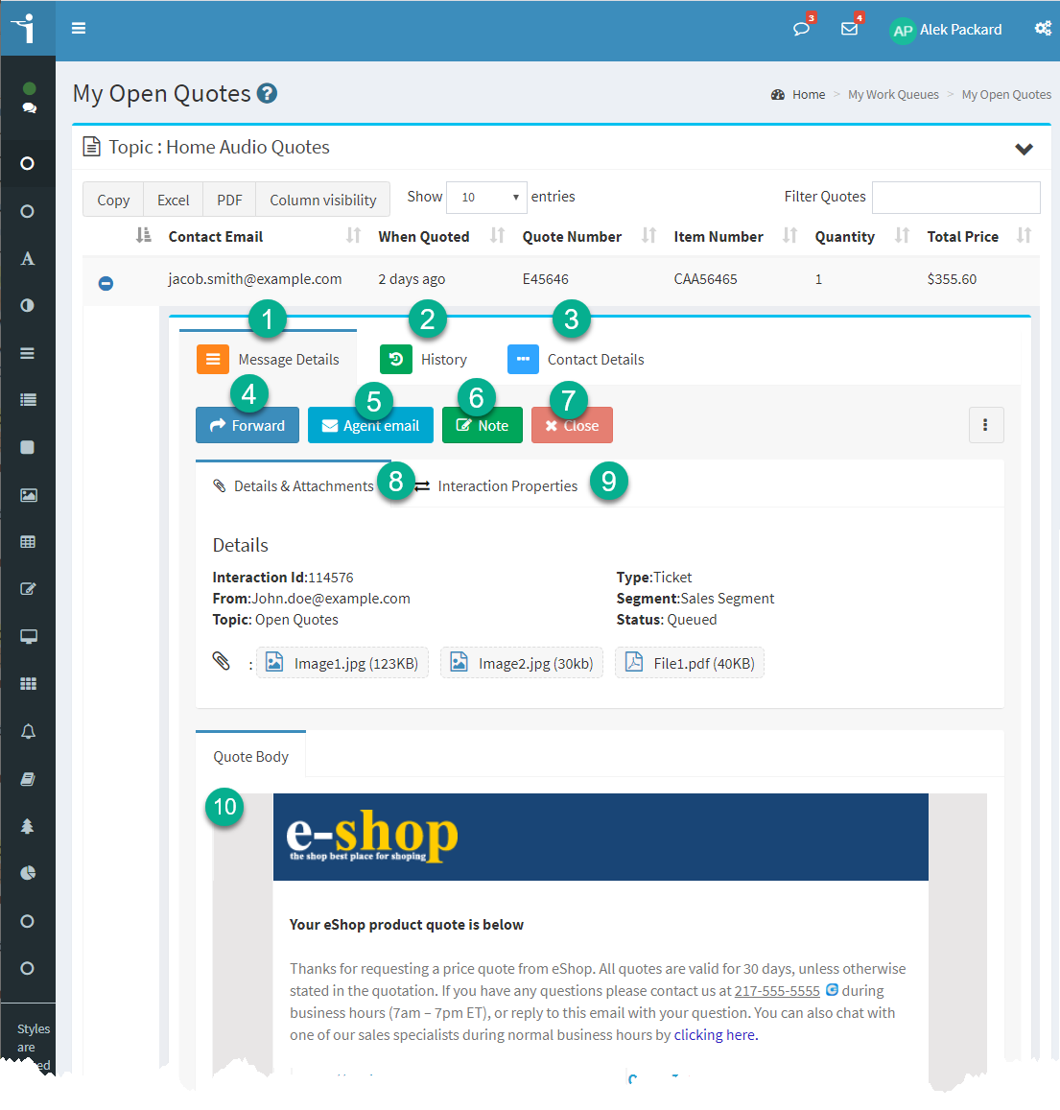The width and height of the screenshot is (1060, 1110).
Task: Click the hamburger menu icon in header
Action: click(x=79, y=29)
